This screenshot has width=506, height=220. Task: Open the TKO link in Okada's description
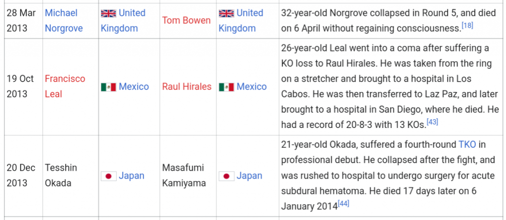[x=467, y=144]
